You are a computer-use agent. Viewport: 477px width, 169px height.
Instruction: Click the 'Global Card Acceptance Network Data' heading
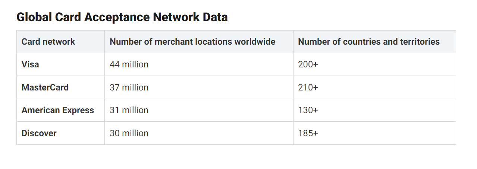(122, 17)
